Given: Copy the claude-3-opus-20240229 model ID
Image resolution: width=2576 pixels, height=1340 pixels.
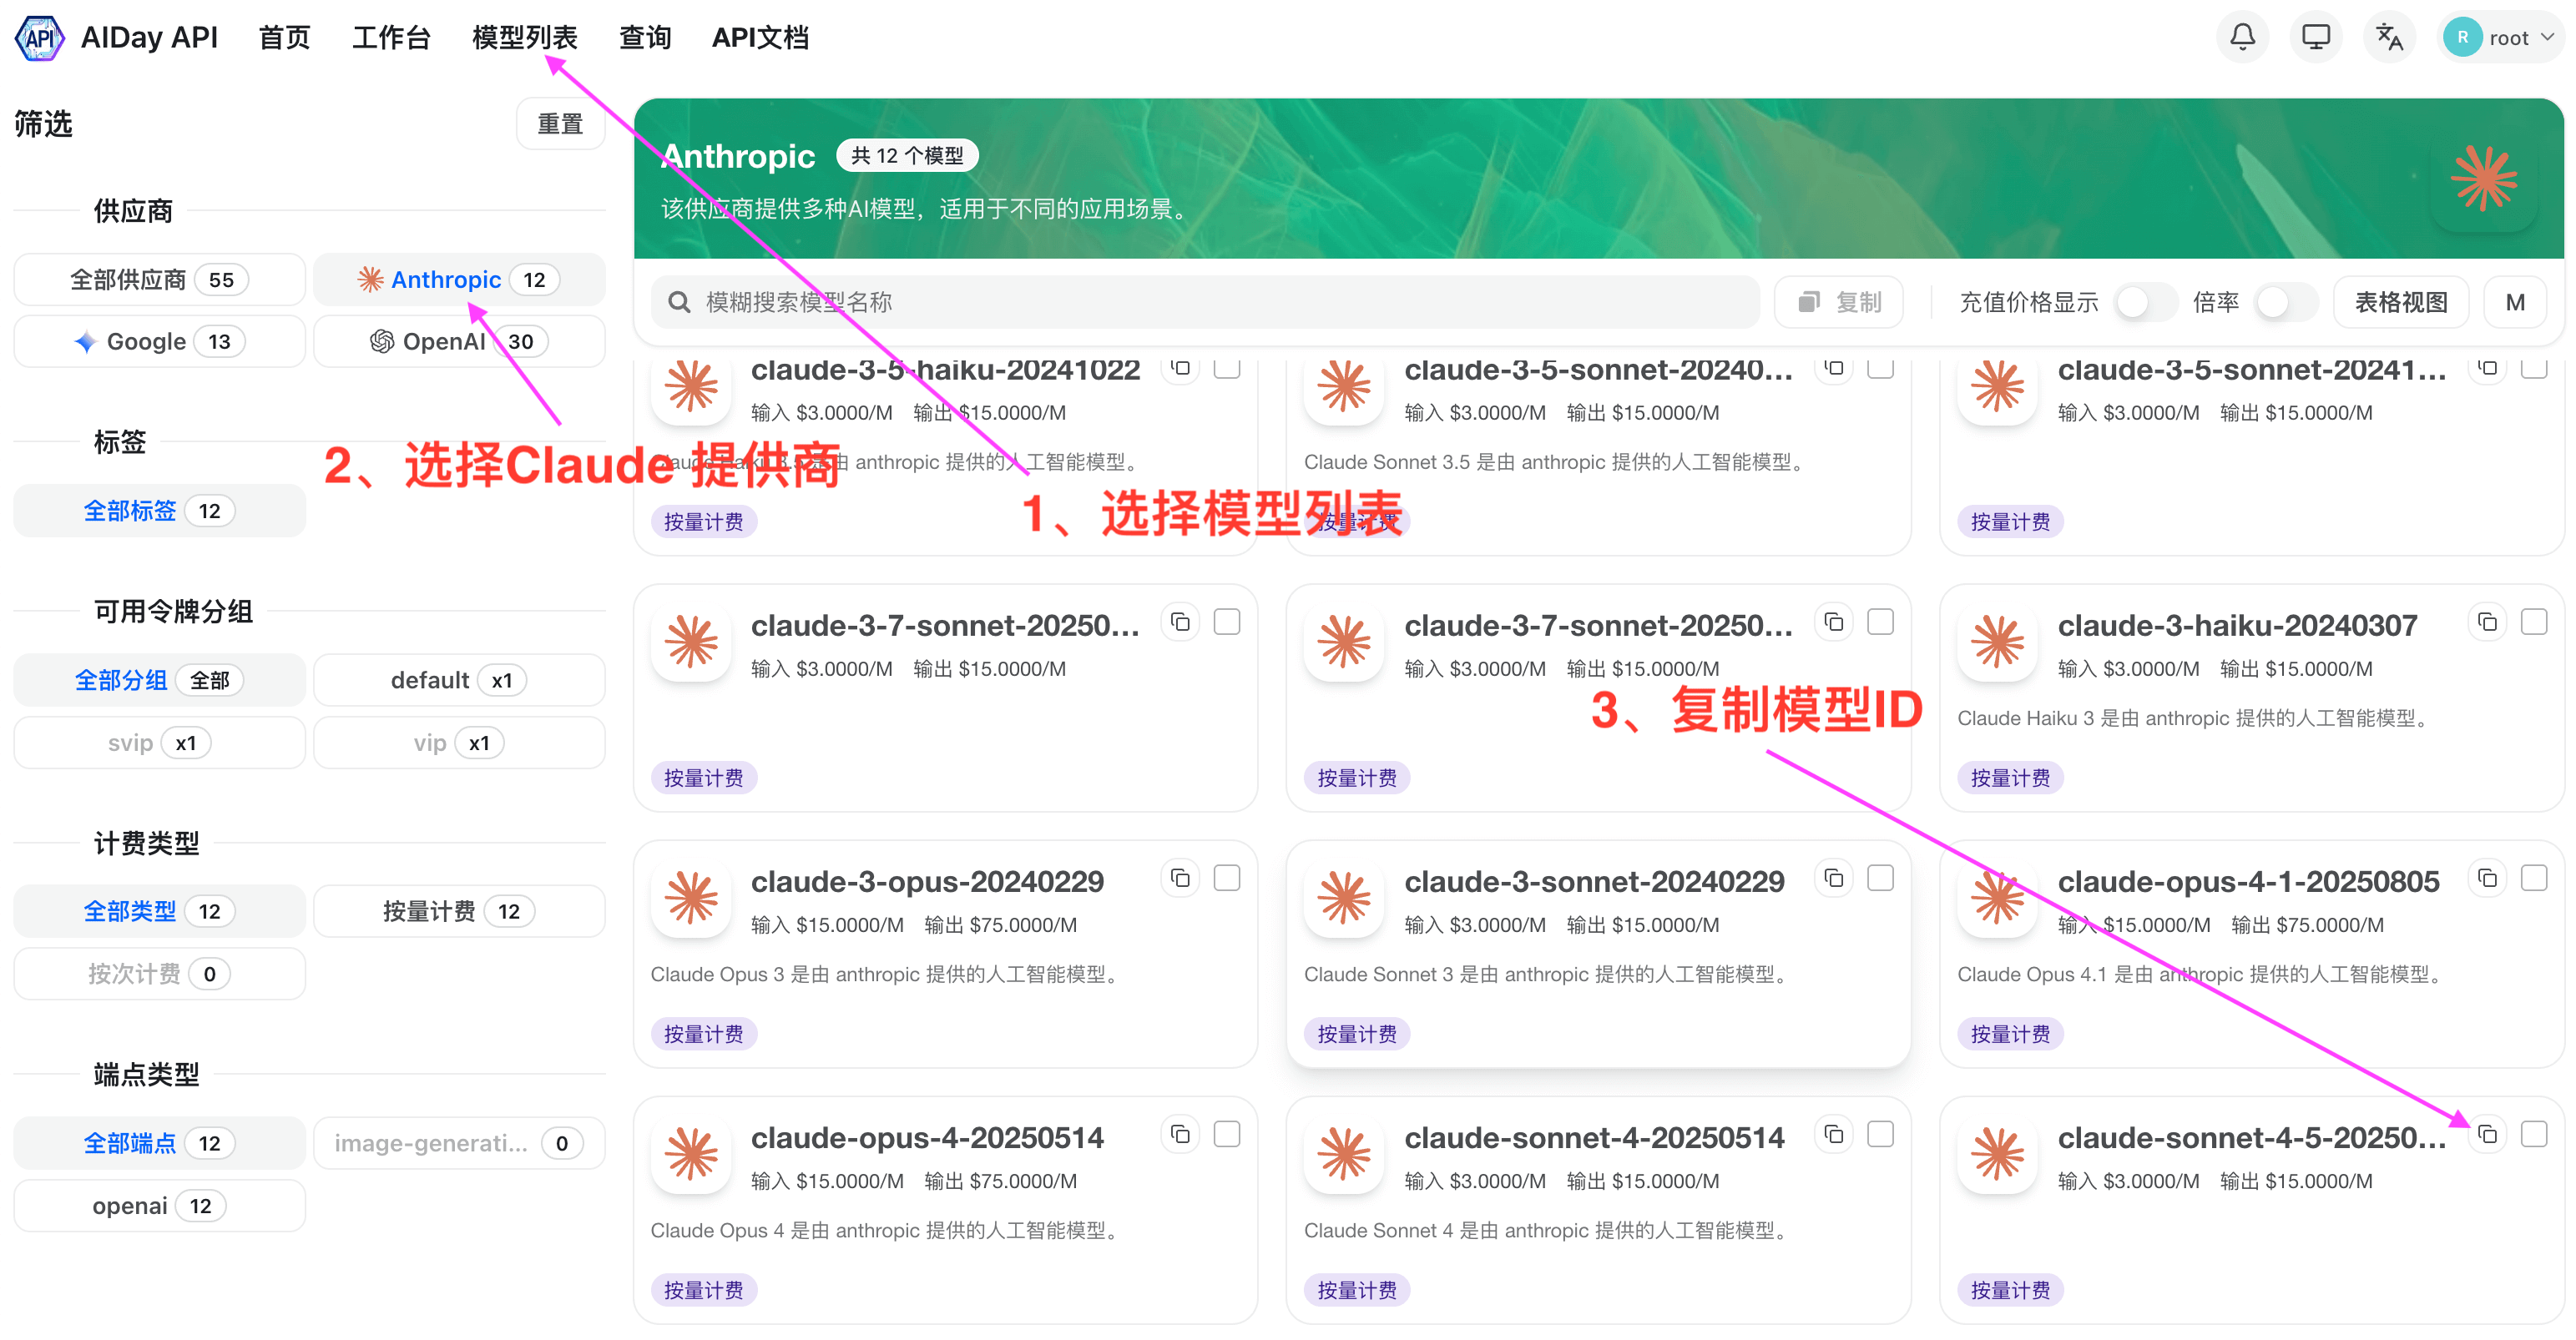Looking at the screenshot, I should (x=1180, y=878).
